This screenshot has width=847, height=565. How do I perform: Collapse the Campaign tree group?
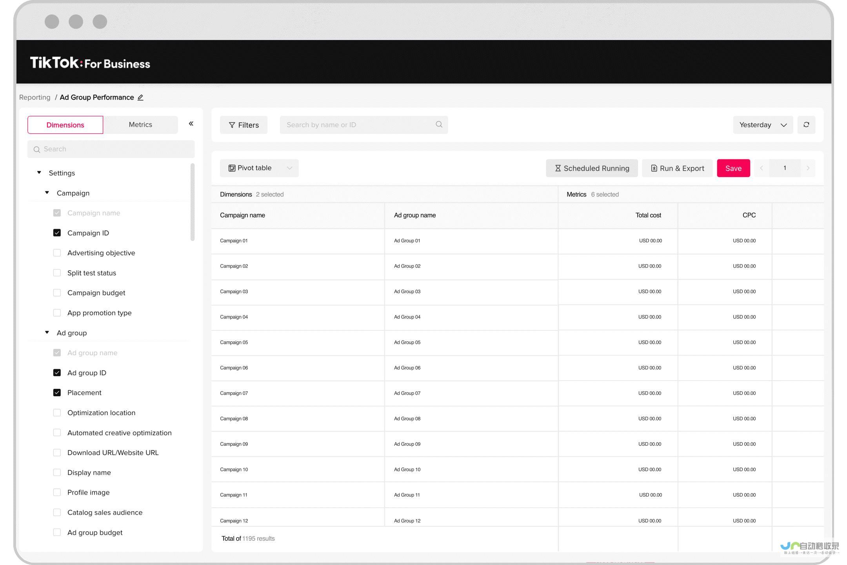(x=47, y=193)
